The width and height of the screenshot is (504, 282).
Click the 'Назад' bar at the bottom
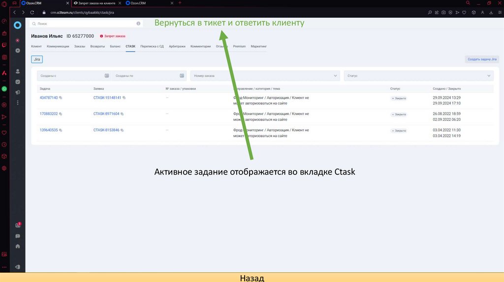click(x=252, y=278)
